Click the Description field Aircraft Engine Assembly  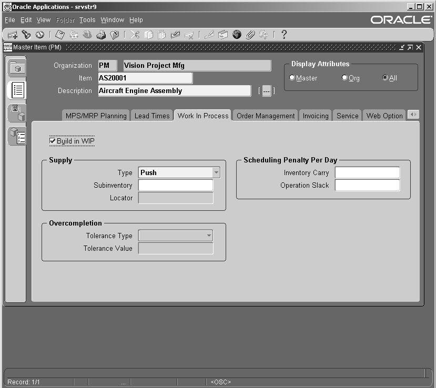[x=175, y=91]
